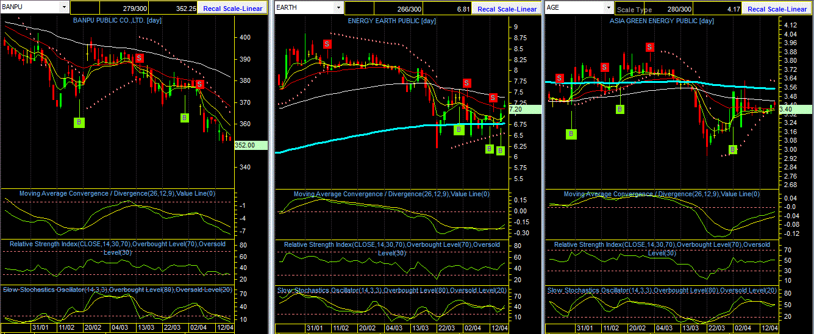
Task: Select the MACD indicator title in BANPU panel
Action: point(118,194)
